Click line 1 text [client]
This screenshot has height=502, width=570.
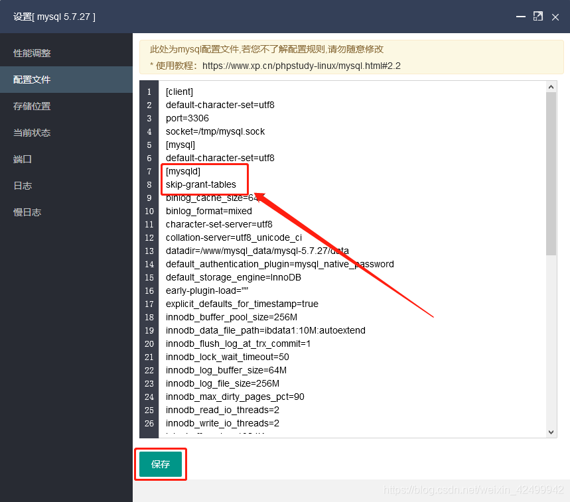pyautogui.click(x=179, y=92)
